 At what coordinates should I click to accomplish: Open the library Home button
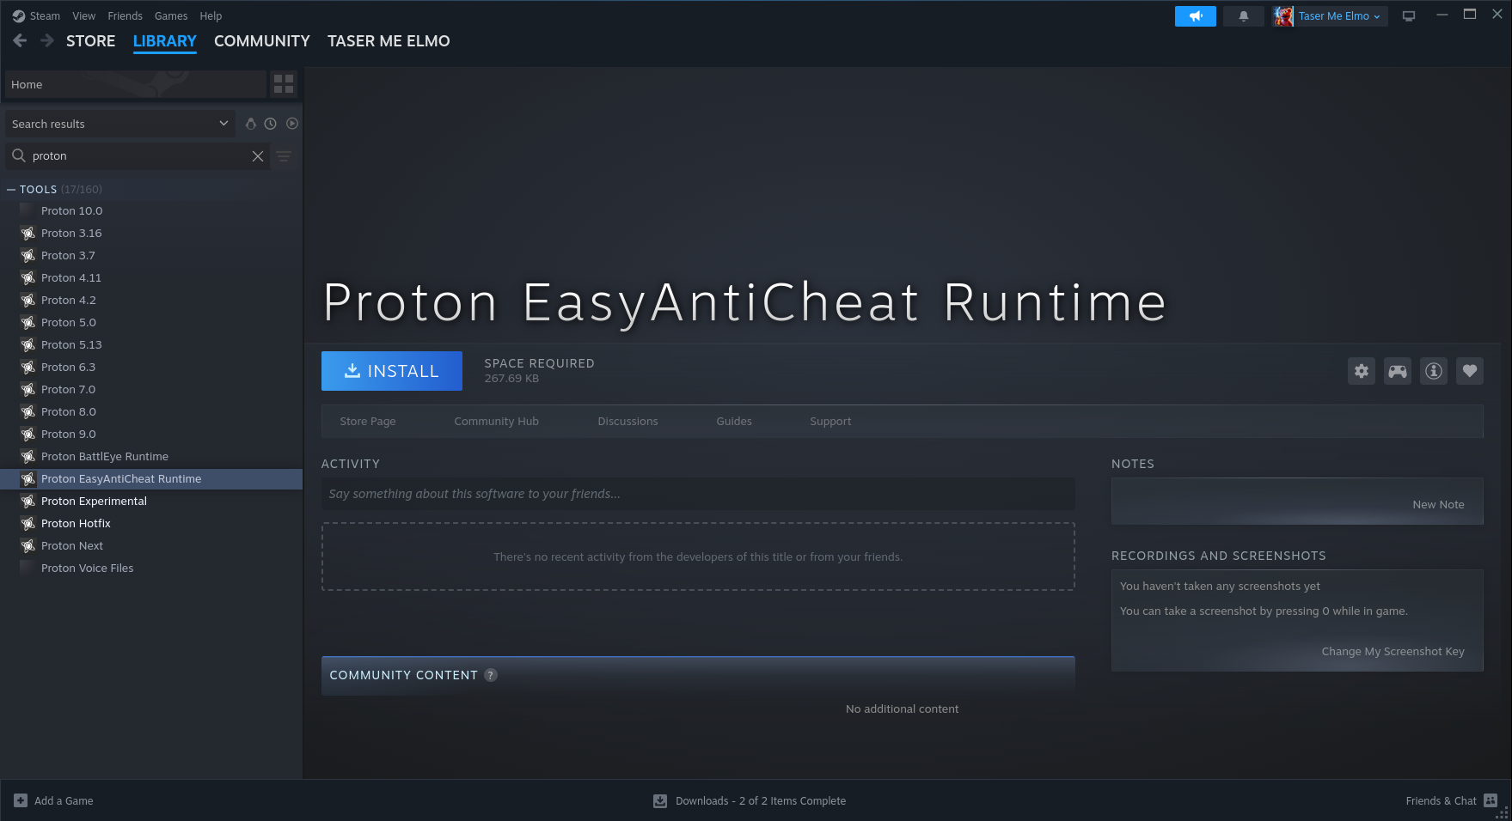pos(136,84)
